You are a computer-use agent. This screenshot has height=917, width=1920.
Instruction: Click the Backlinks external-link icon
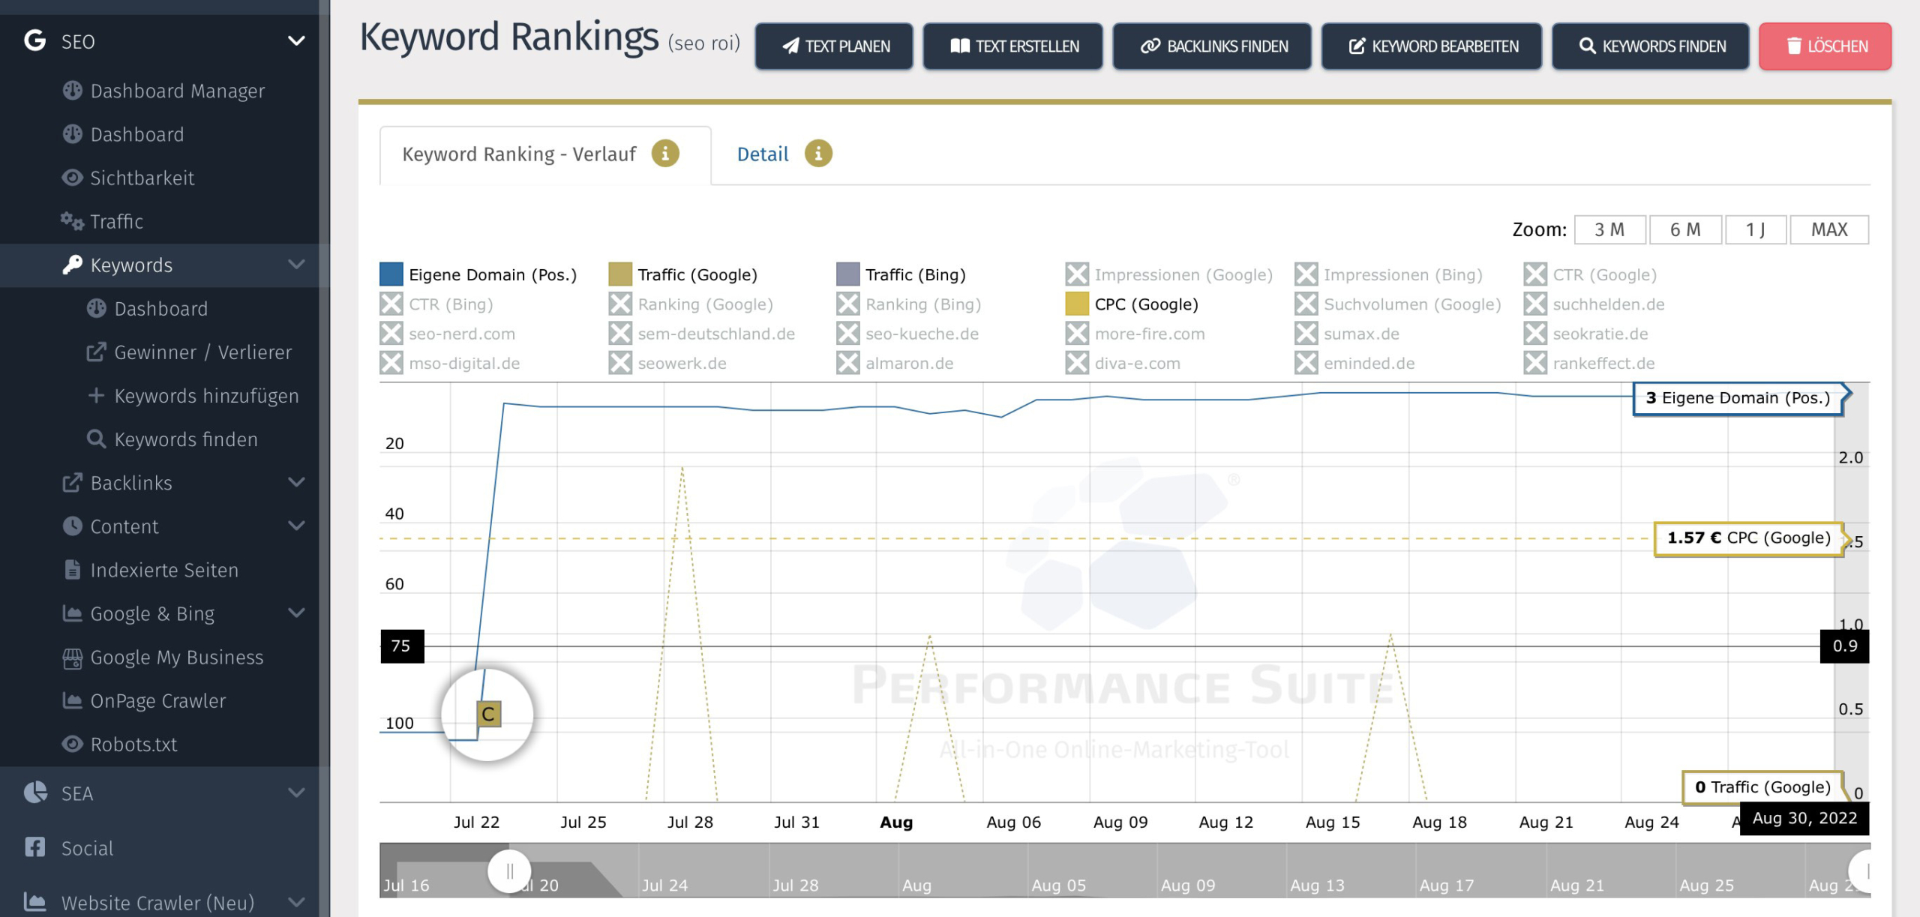click(x=73, y=482)
